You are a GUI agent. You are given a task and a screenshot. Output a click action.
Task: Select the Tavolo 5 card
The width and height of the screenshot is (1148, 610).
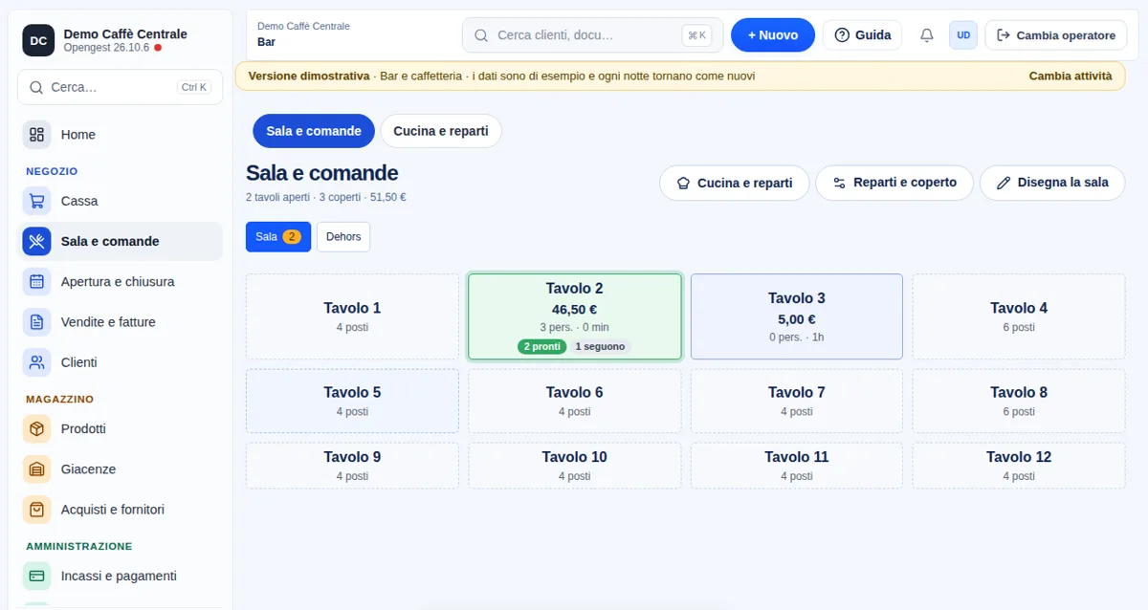[x=352, y=401]
